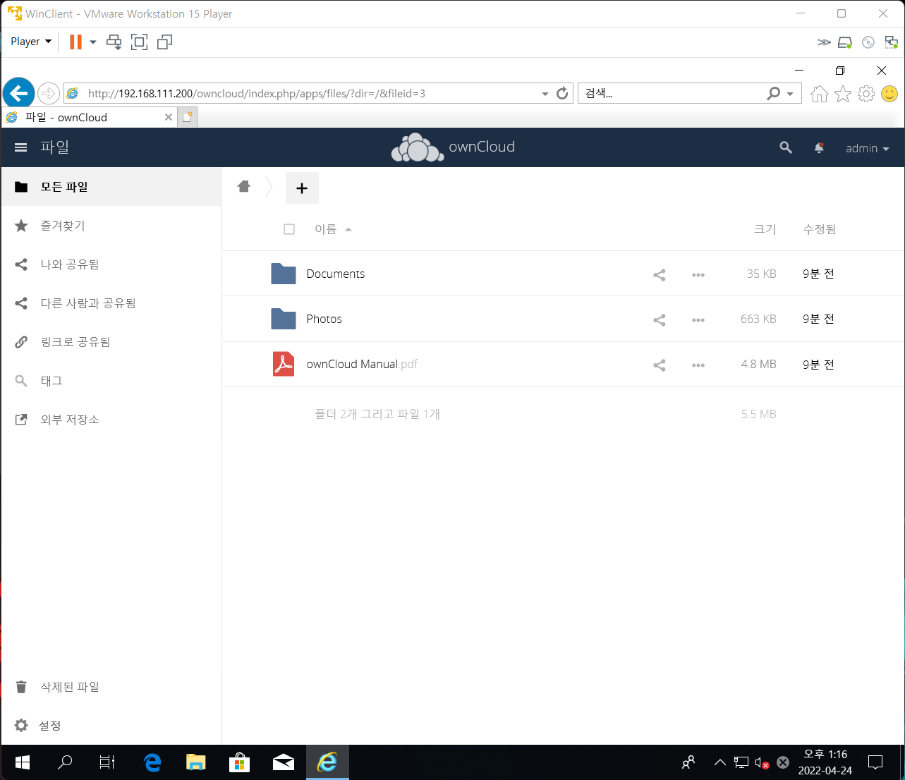This screenshot has height=780, width=905.
Task: Open the VMware Player menu
Action: click(x=31, y=42)
